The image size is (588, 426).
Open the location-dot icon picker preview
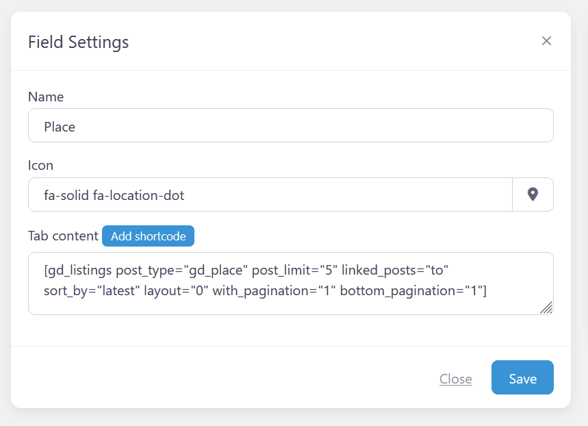click(533, 195)
